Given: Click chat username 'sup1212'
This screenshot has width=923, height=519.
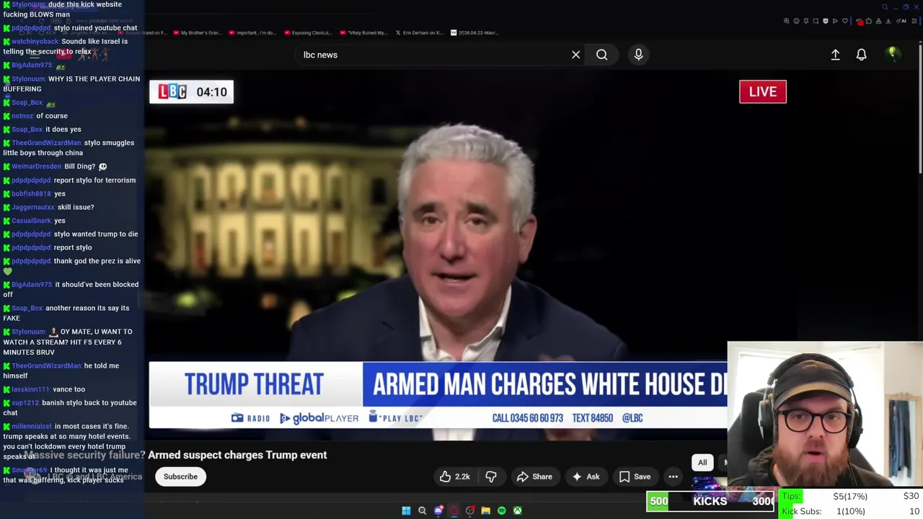Looking at the screenshot, I should [25, 403].
